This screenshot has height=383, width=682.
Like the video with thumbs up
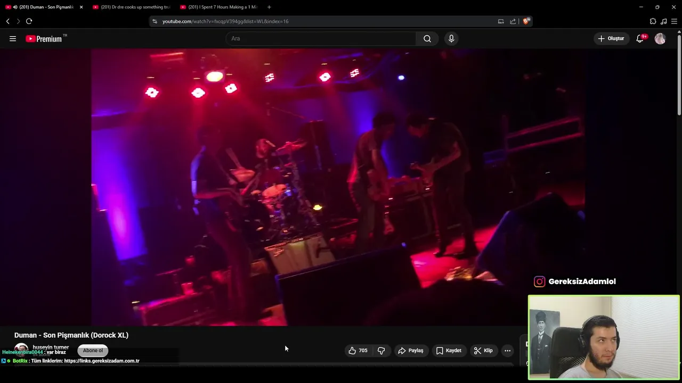[x=358, y=351]
